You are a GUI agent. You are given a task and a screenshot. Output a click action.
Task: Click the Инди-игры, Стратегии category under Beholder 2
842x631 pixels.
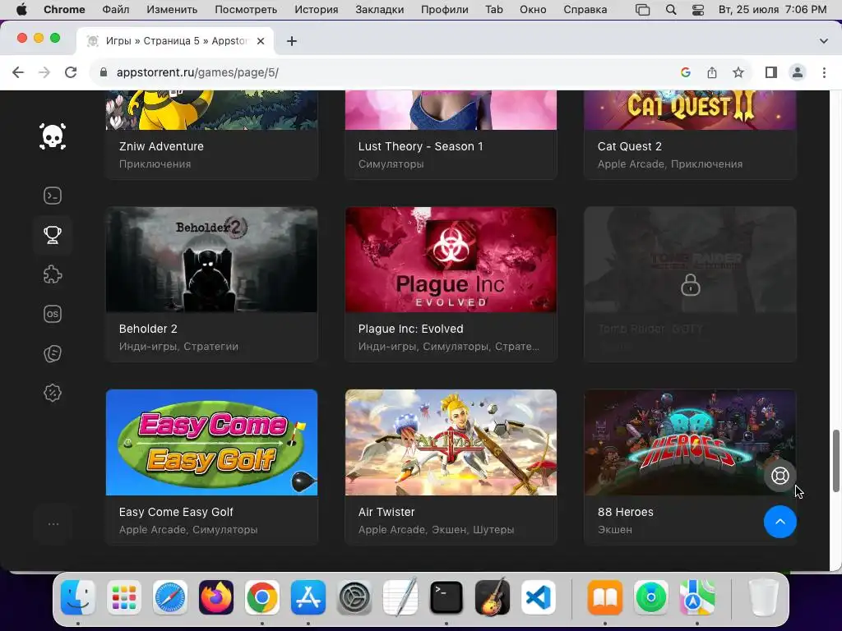pos(178,347)
